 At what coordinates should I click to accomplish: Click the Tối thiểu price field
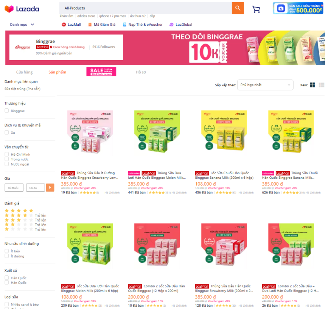(x=14, y=188)
